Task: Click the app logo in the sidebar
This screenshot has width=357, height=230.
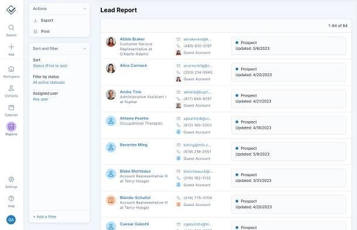Action: tap(11, 10)
